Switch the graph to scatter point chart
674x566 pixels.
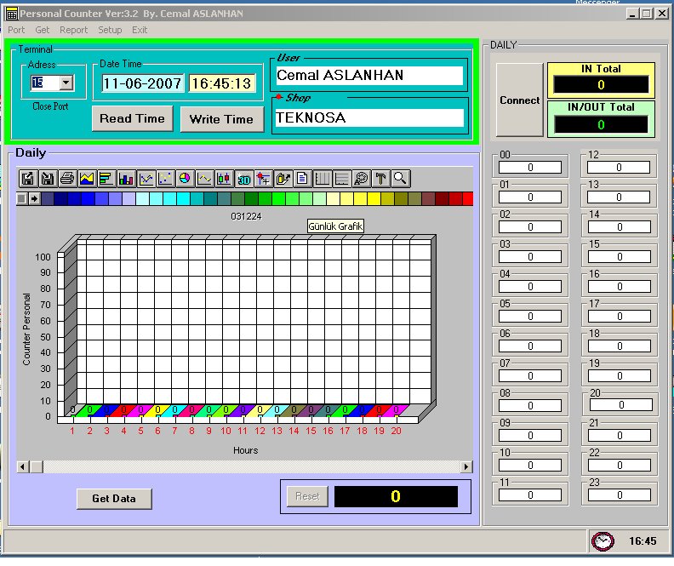[165, 179]
